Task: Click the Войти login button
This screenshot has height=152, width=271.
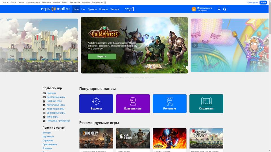Action: 263,3
